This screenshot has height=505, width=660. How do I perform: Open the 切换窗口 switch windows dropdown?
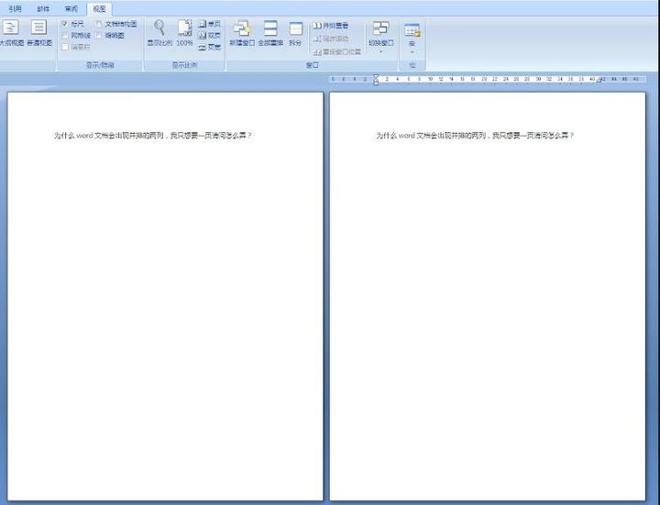click(381, 37)
